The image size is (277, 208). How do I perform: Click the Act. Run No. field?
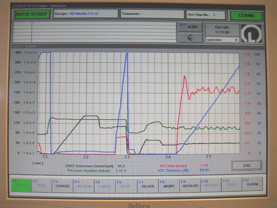[x=206, y=15]
